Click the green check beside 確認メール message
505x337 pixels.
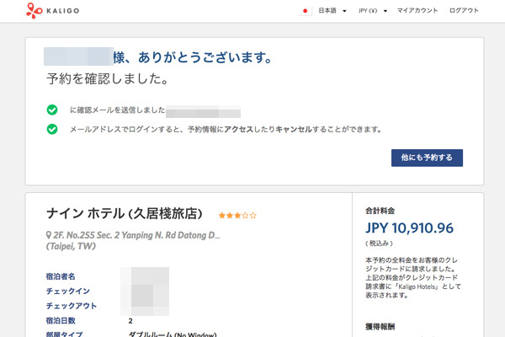[x=52, y=110]
